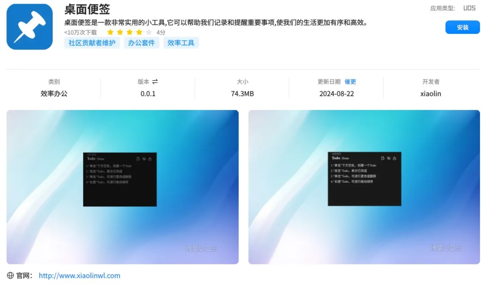
Task: Select the 社区贡献者维护 tag
Action: 92,43
